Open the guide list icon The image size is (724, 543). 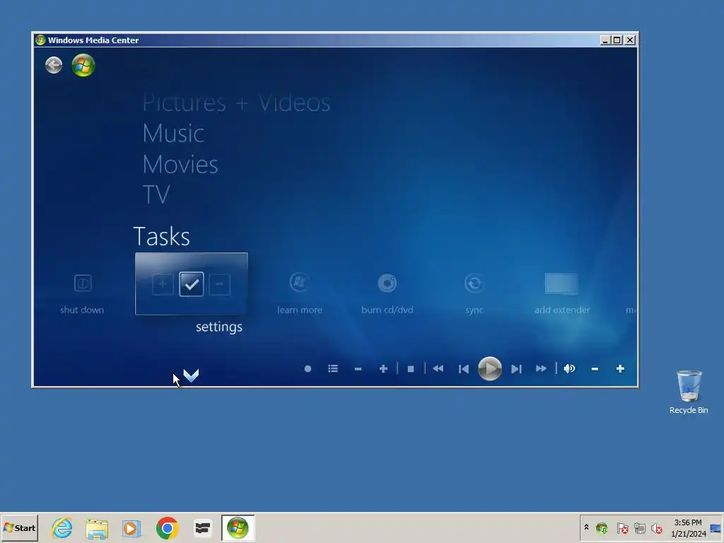333,369
